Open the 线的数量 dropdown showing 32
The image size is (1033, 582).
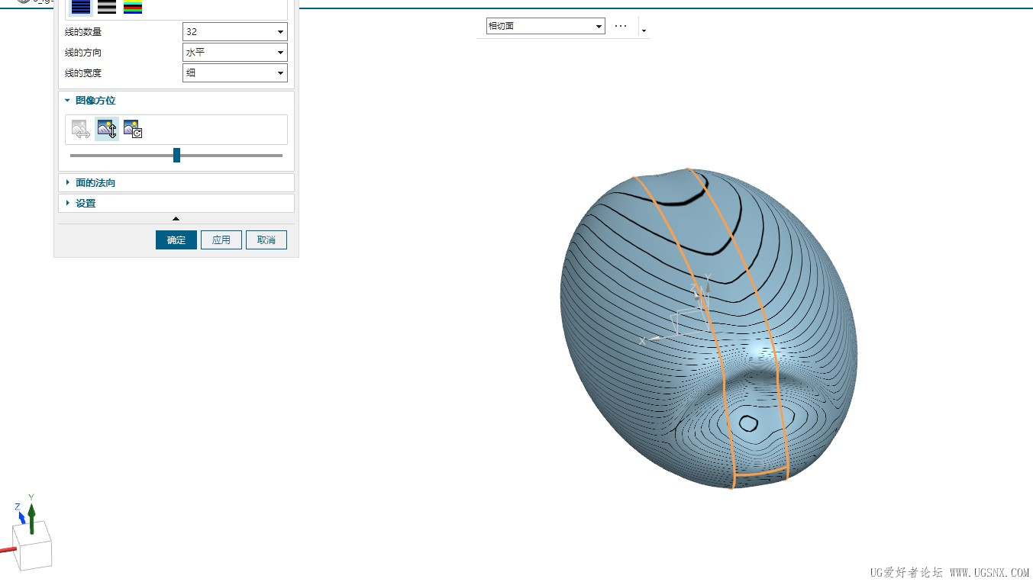click(x=235, y=32)
